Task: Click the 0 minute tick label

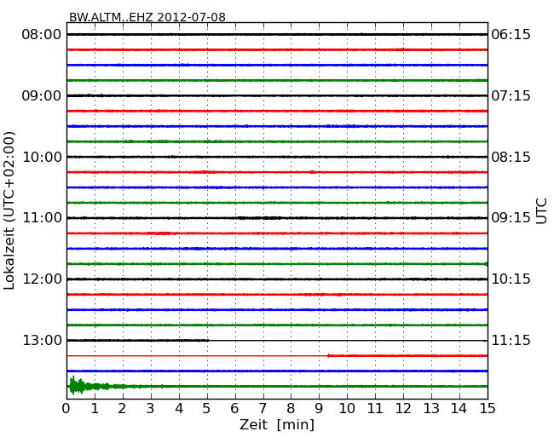Action: (66, 409)
